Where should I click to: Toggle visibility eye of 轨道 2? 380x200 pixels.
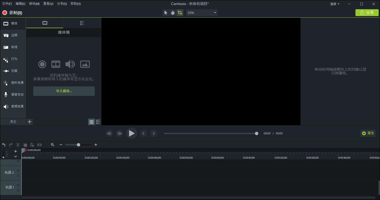click(18, 170)
